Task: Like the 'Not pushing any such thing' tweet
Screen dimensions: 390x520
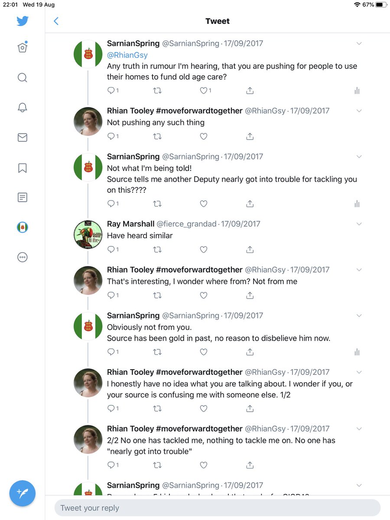Action: 204,136
